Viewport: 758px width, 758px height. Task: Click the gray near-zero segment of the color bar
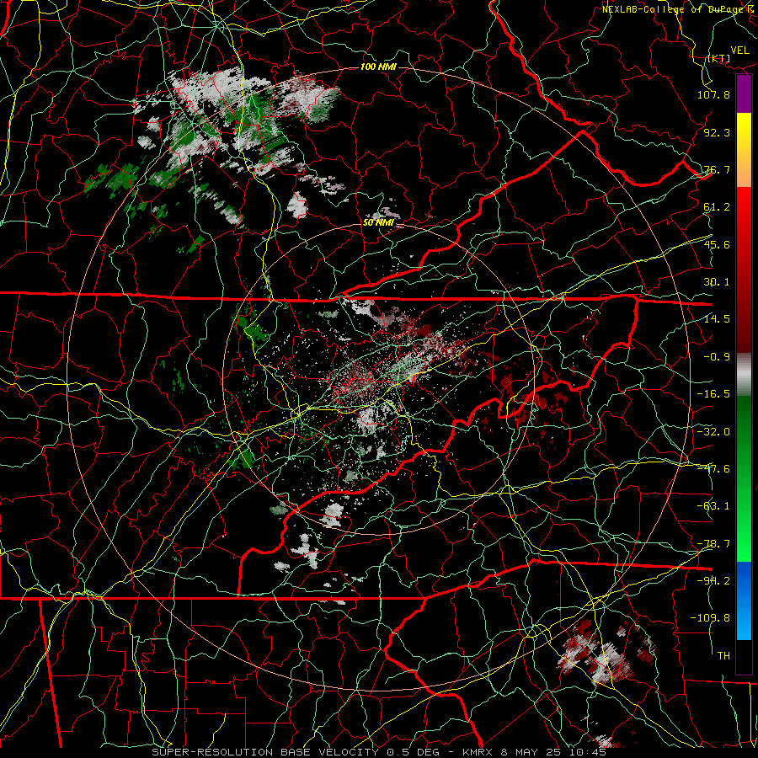(x=744, y=375)
